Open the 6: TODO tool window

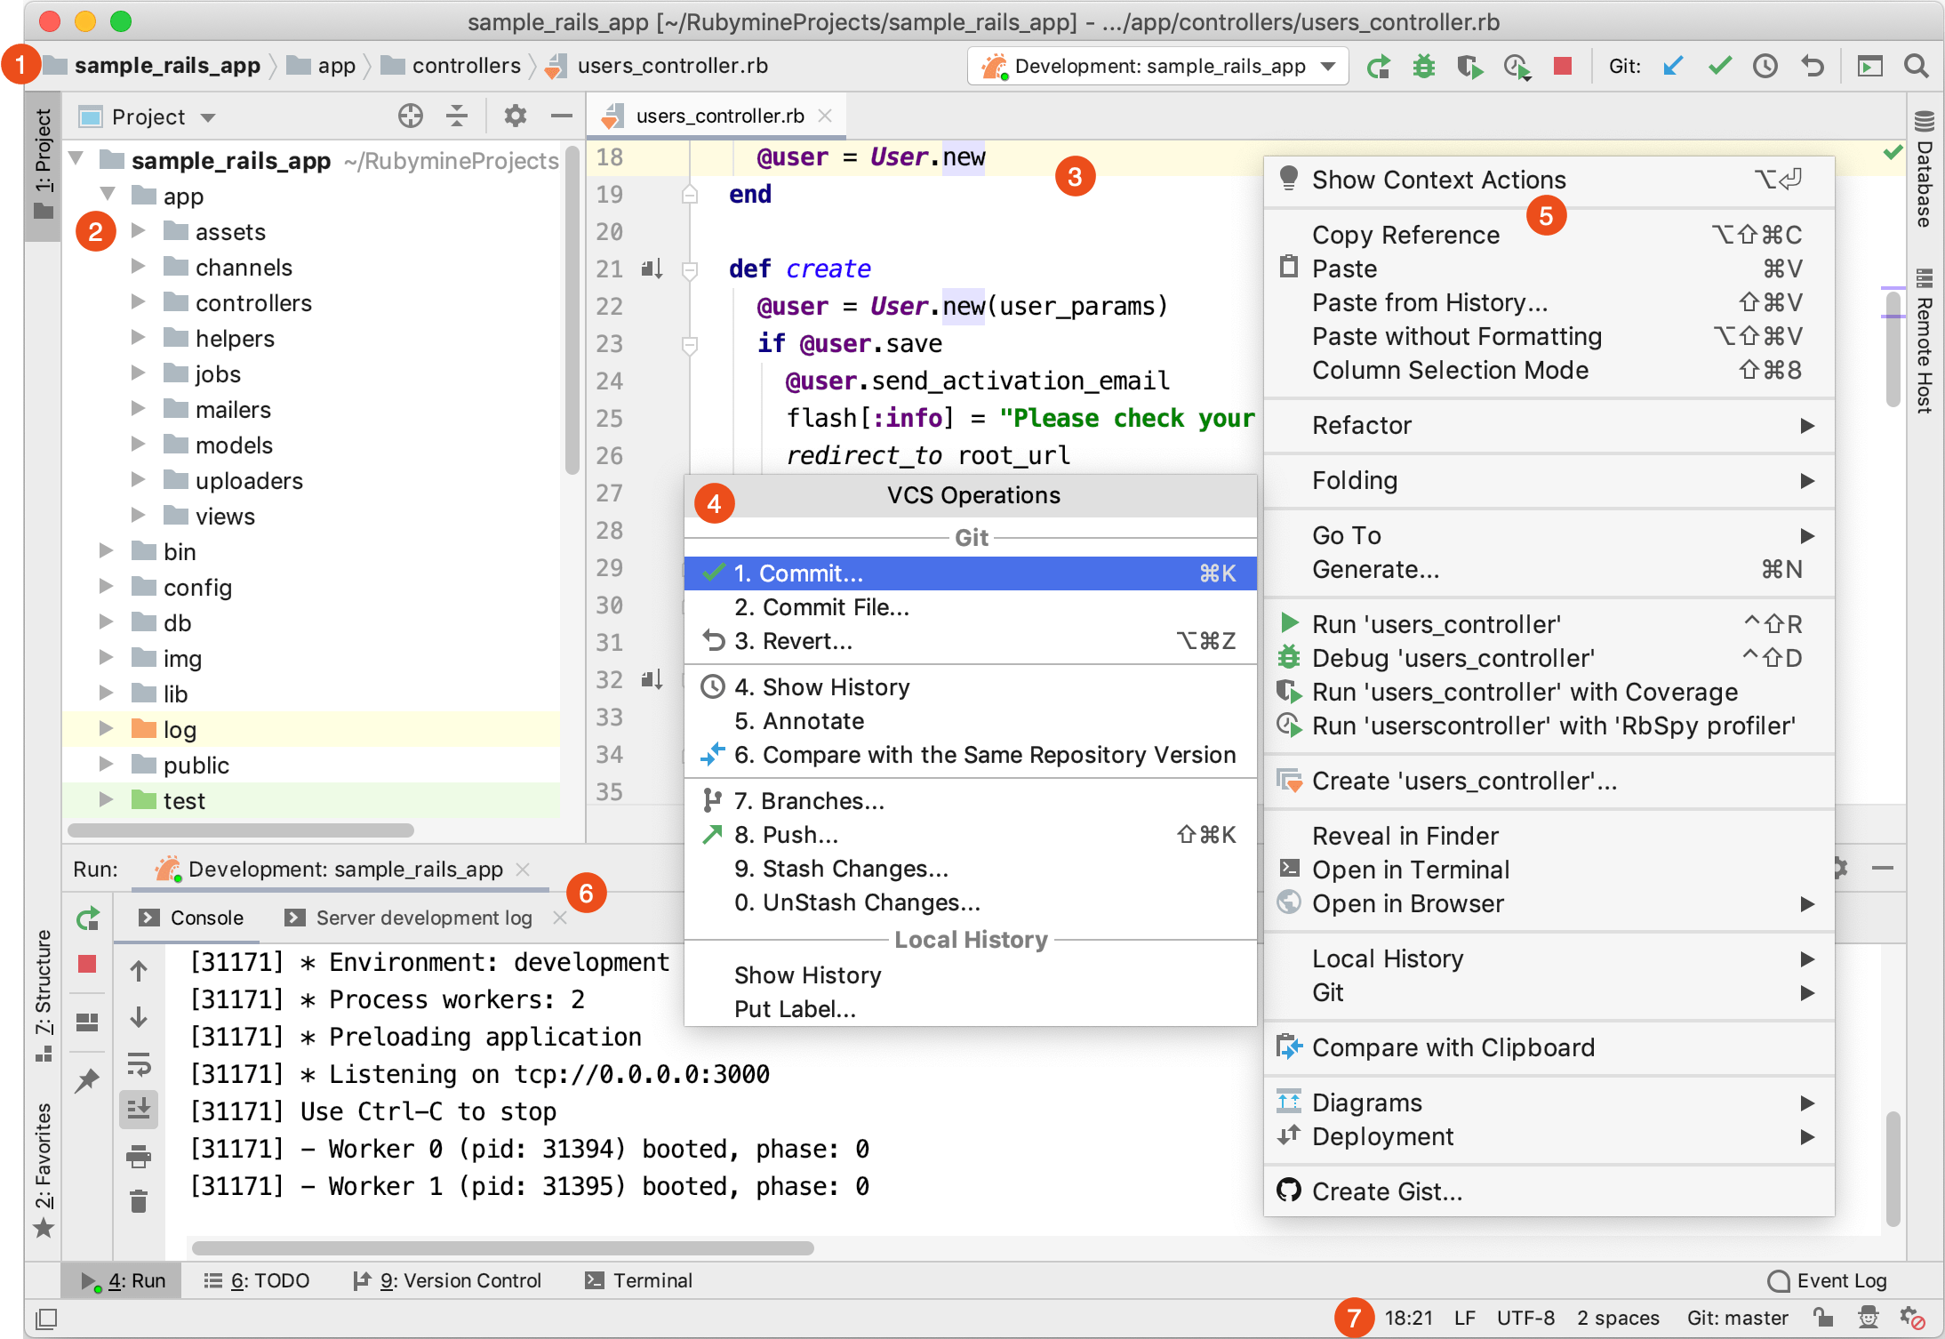257,1281
